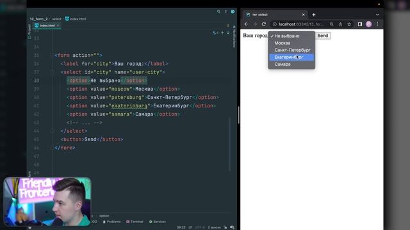Open the Problems tool window
410x230 pixels.
[111, 222]
